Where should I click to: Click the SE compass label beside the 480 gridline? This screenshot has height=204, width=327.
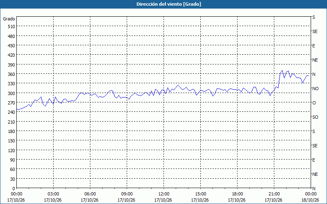point(315,32)
